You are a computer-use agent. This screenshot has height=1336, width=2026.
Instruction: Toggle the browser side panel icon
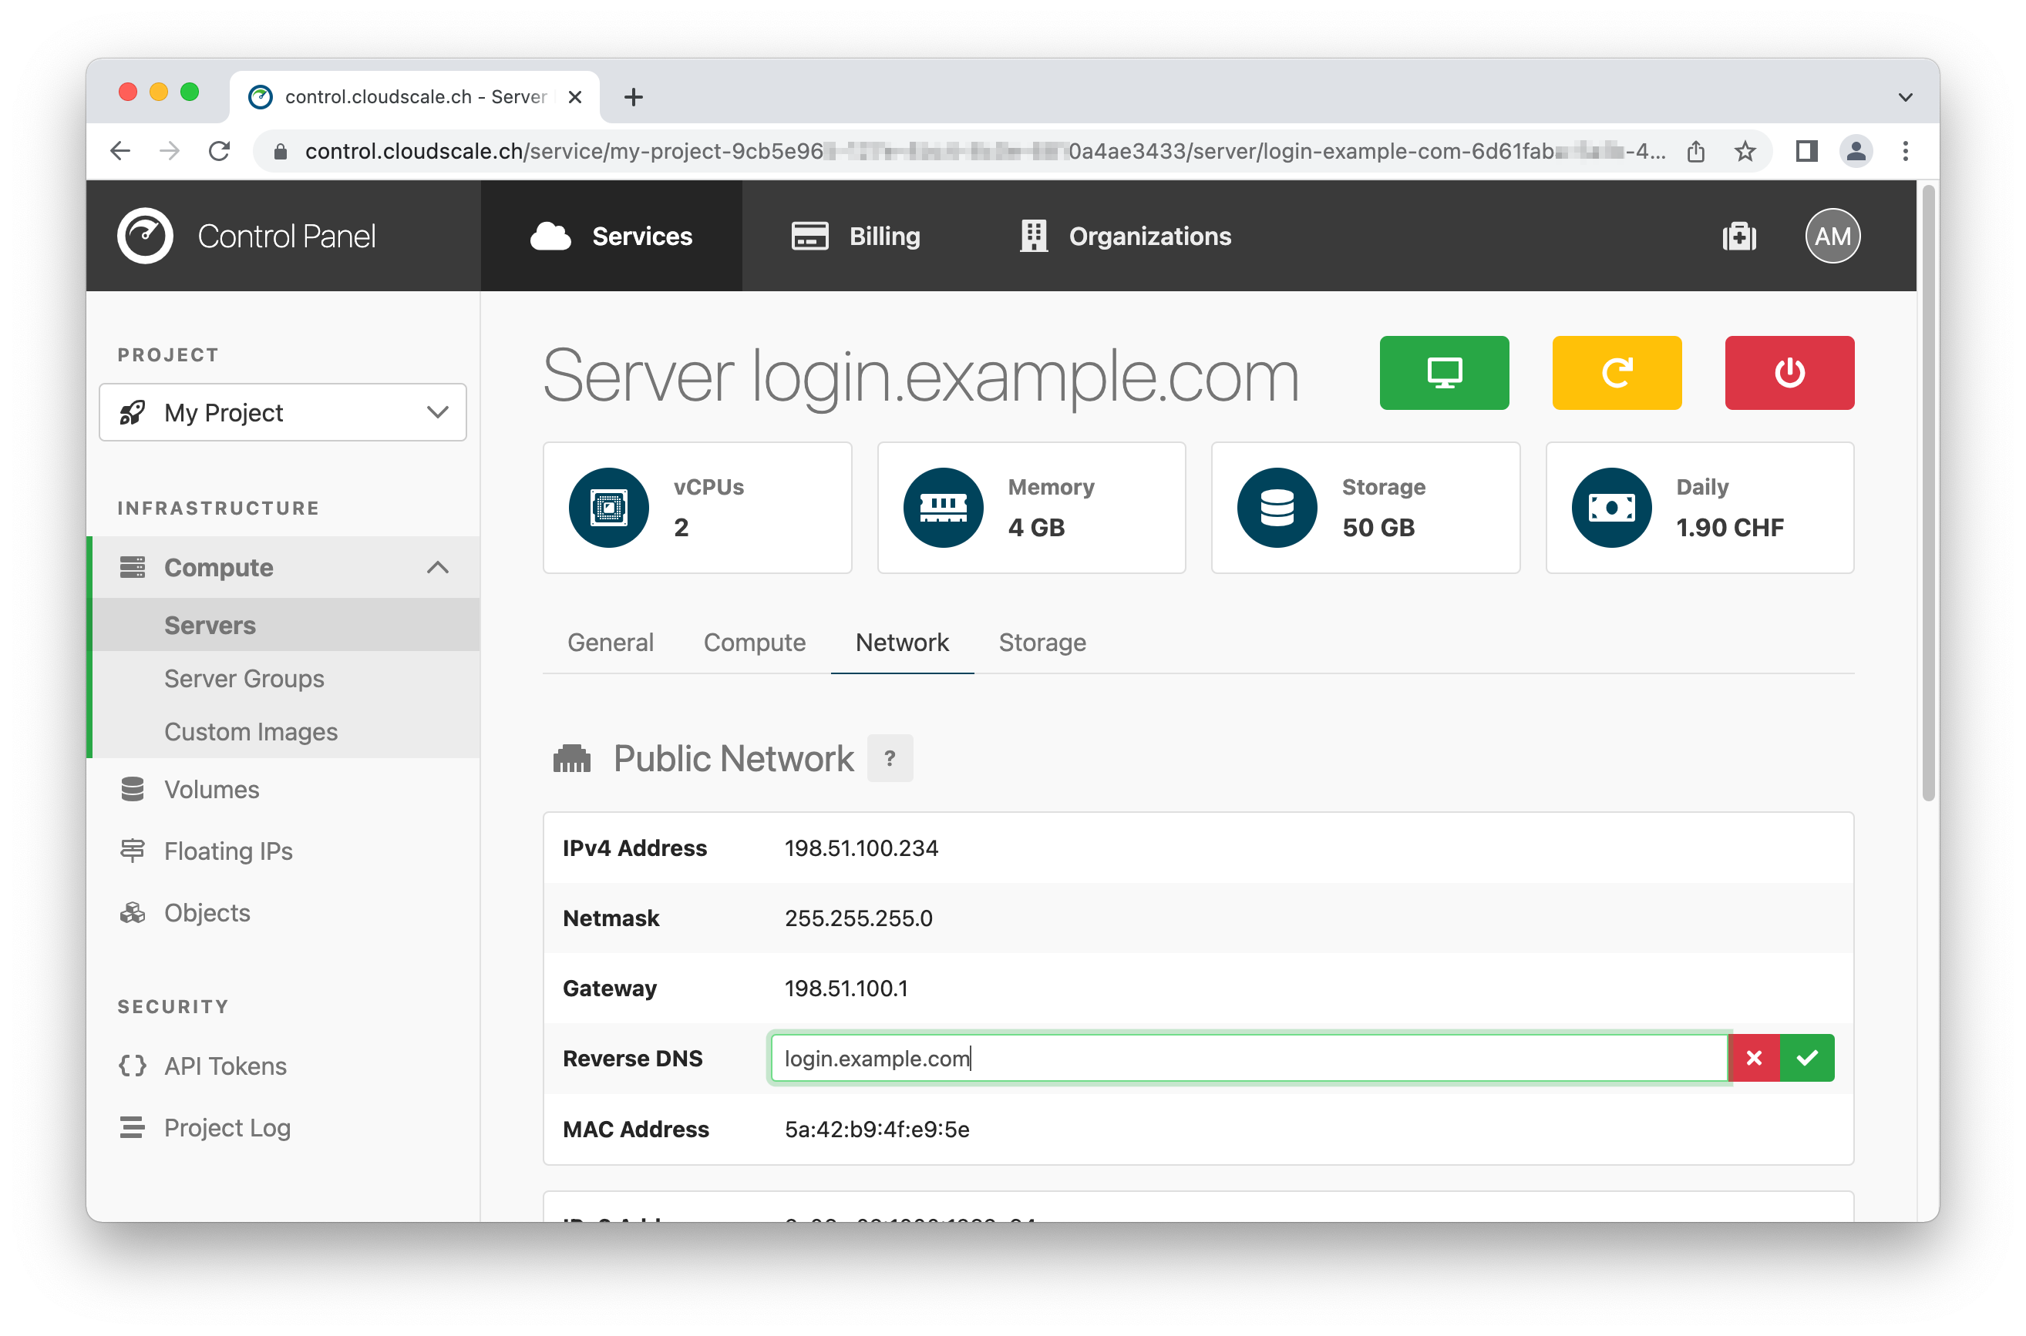tap(1806, 152)
